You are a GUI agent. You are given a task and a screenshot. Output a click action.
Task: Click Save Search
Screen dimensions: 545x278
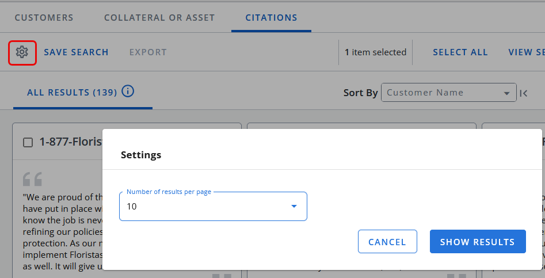76,52
